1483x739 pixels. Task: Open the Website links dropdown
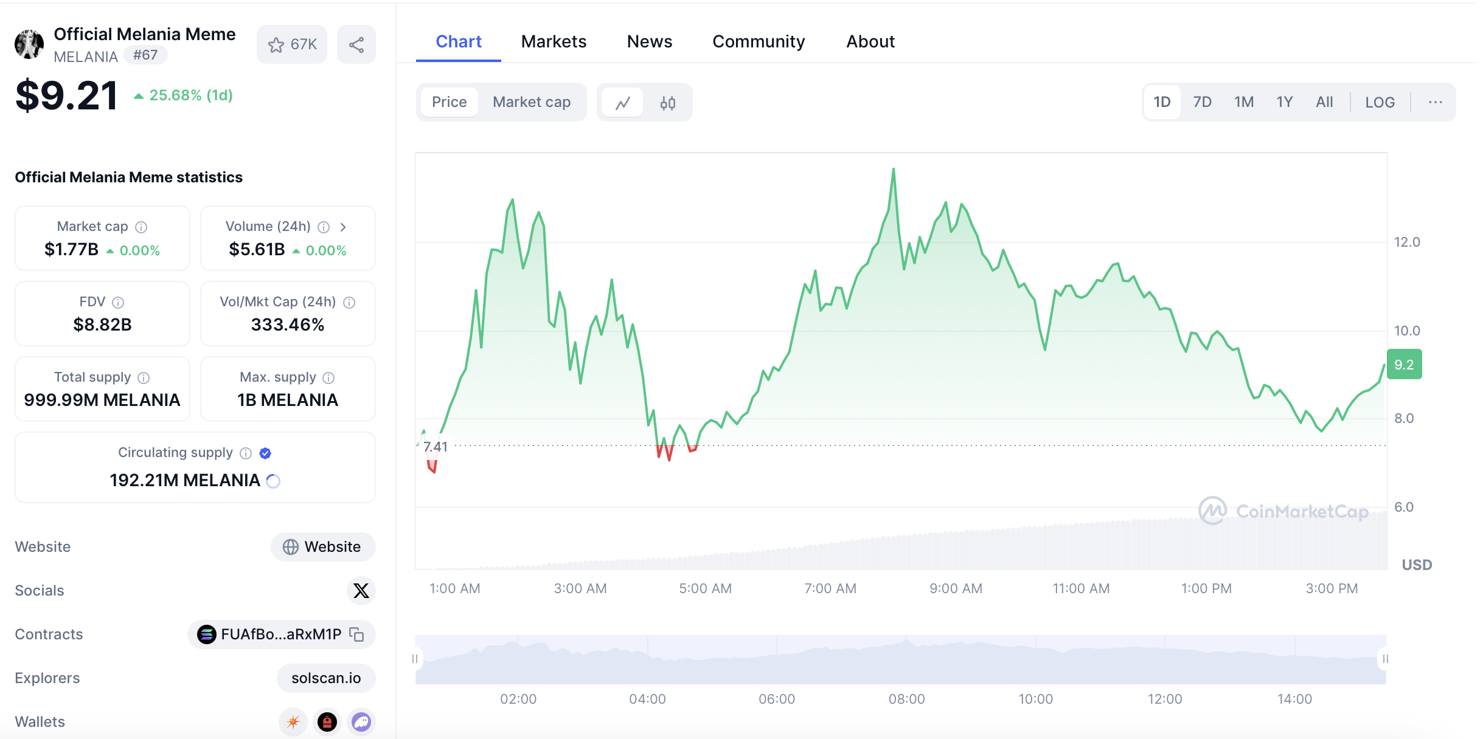[322, 547]
